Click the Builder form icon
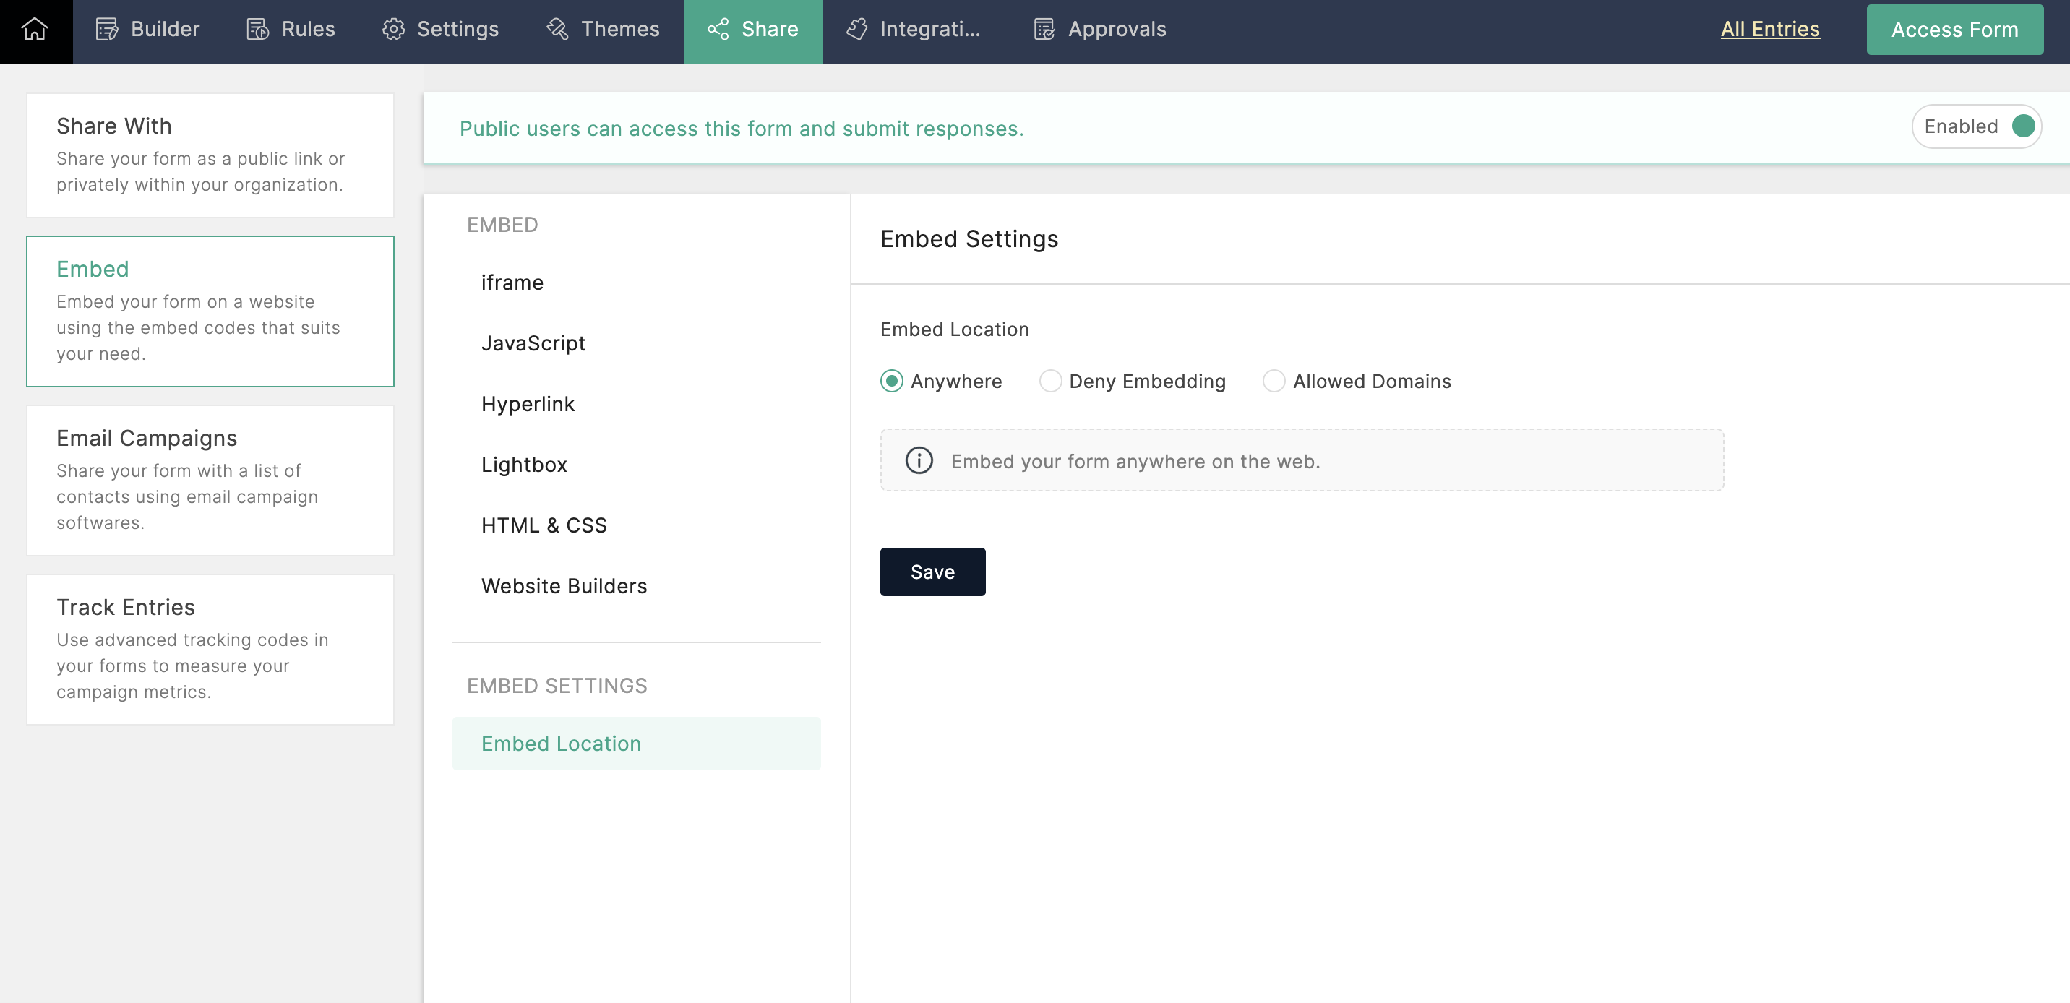The width and height of the screenshot is (2070, 1003). coord(107,30)
